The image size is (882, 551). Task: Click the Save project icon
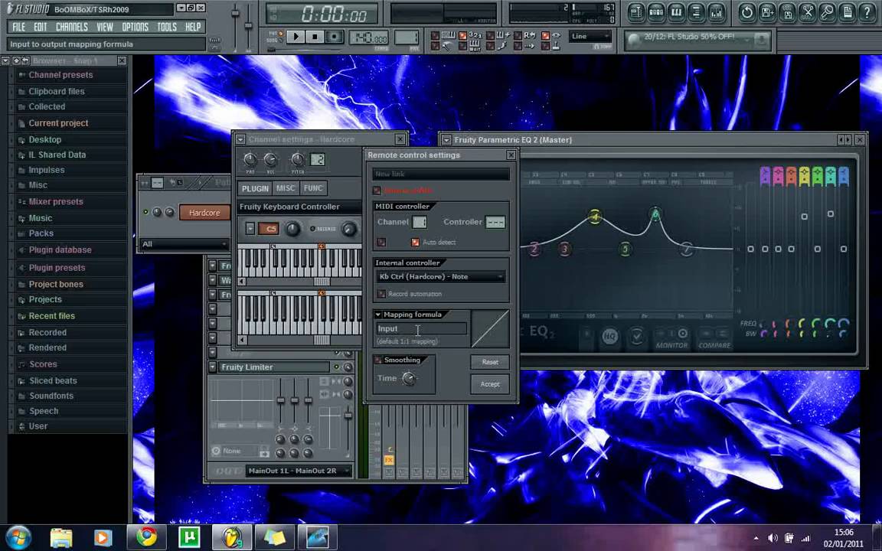[x=788, y=12]
